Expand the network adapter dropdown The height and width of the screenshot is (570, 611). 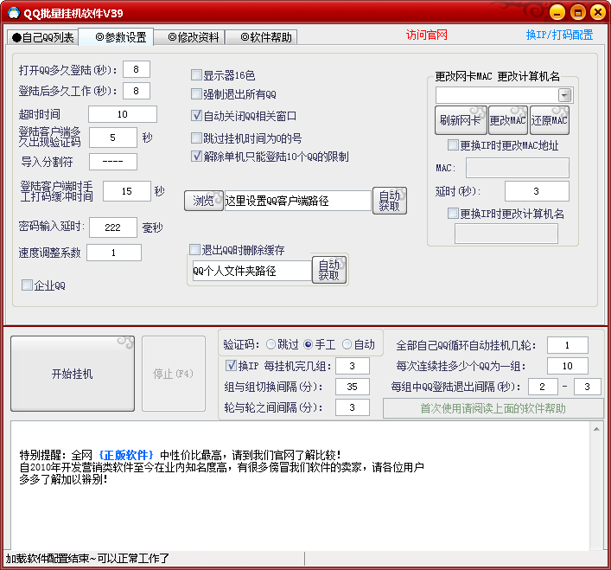click(565, 95)
